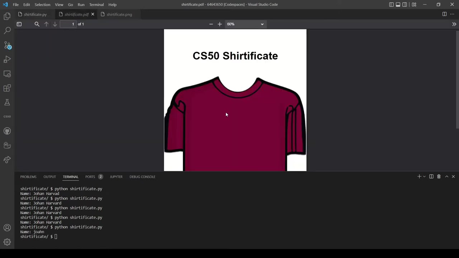The width and height of the screenshot is (459, 258).
Task: Open the Manage gear menu
Action: click(x=7, y=242)
